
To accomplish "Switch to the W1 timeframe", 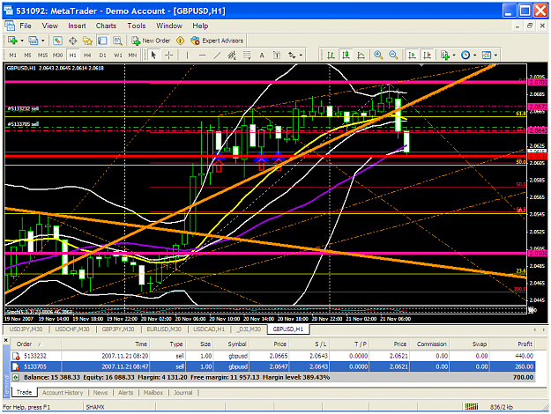I will pyautogui.click(x=118, y=55).
